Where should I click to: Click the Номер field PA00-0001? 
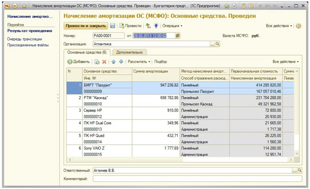[x=109, y=35]
